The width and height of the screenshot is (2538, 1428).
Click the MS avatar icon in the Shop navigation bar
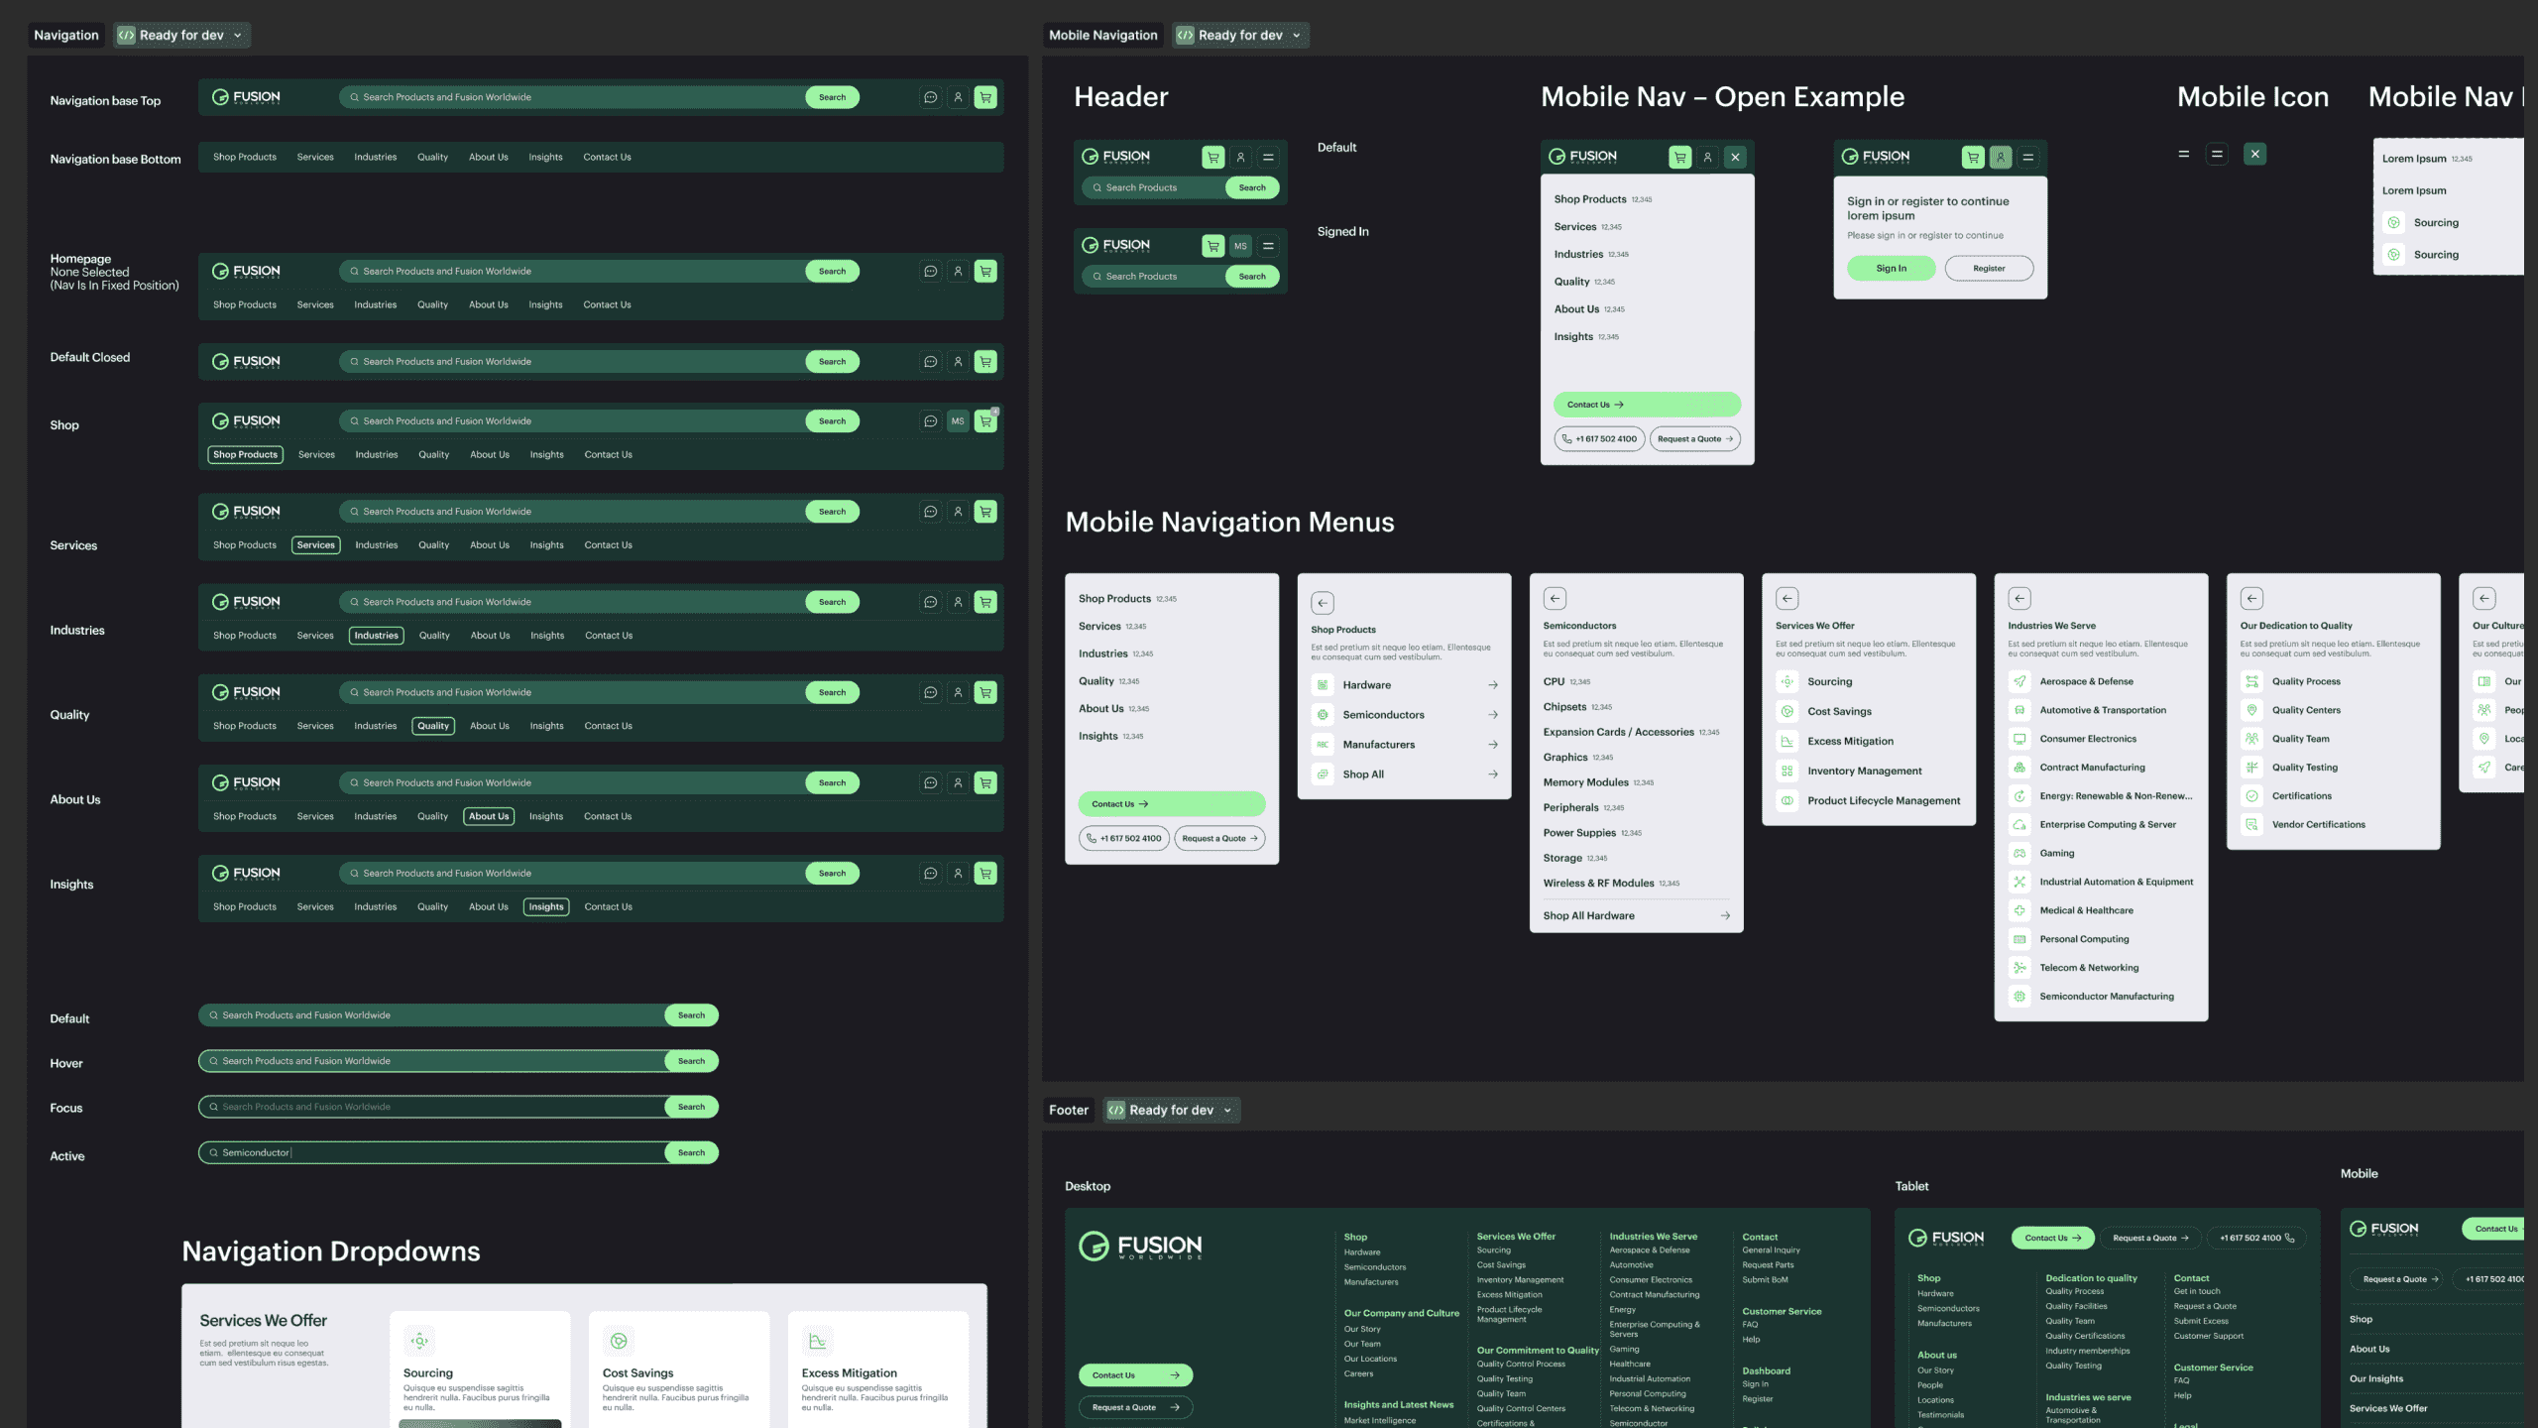957,421
